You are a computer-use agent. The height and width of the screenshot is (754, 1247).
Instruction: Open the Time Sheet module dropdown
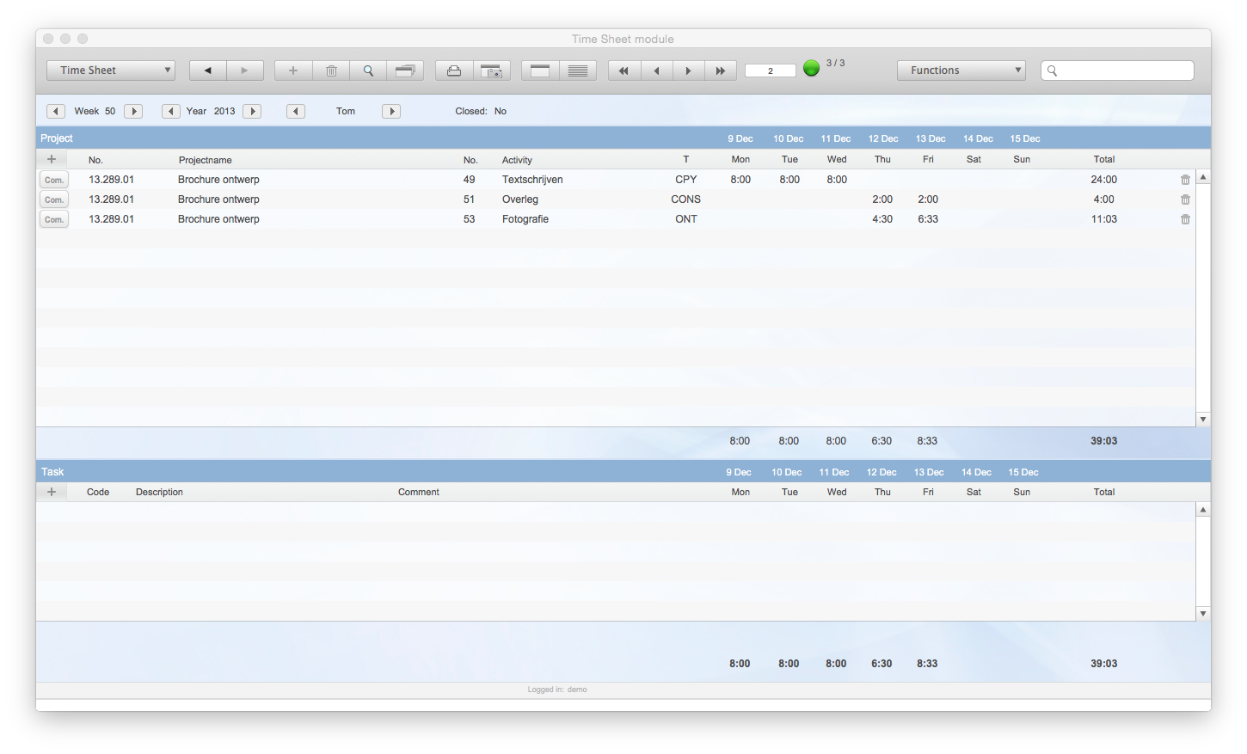[x=111, y=70]
